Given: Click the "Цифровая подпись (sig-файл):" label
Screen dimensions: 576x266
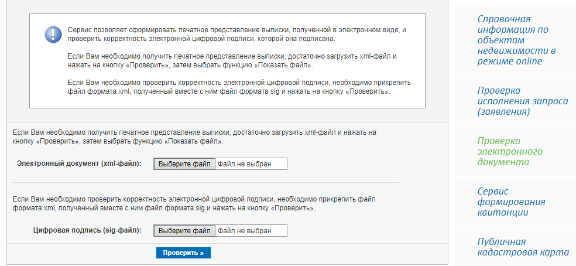Looking at the screenshot, I should [x=87, y=231].
